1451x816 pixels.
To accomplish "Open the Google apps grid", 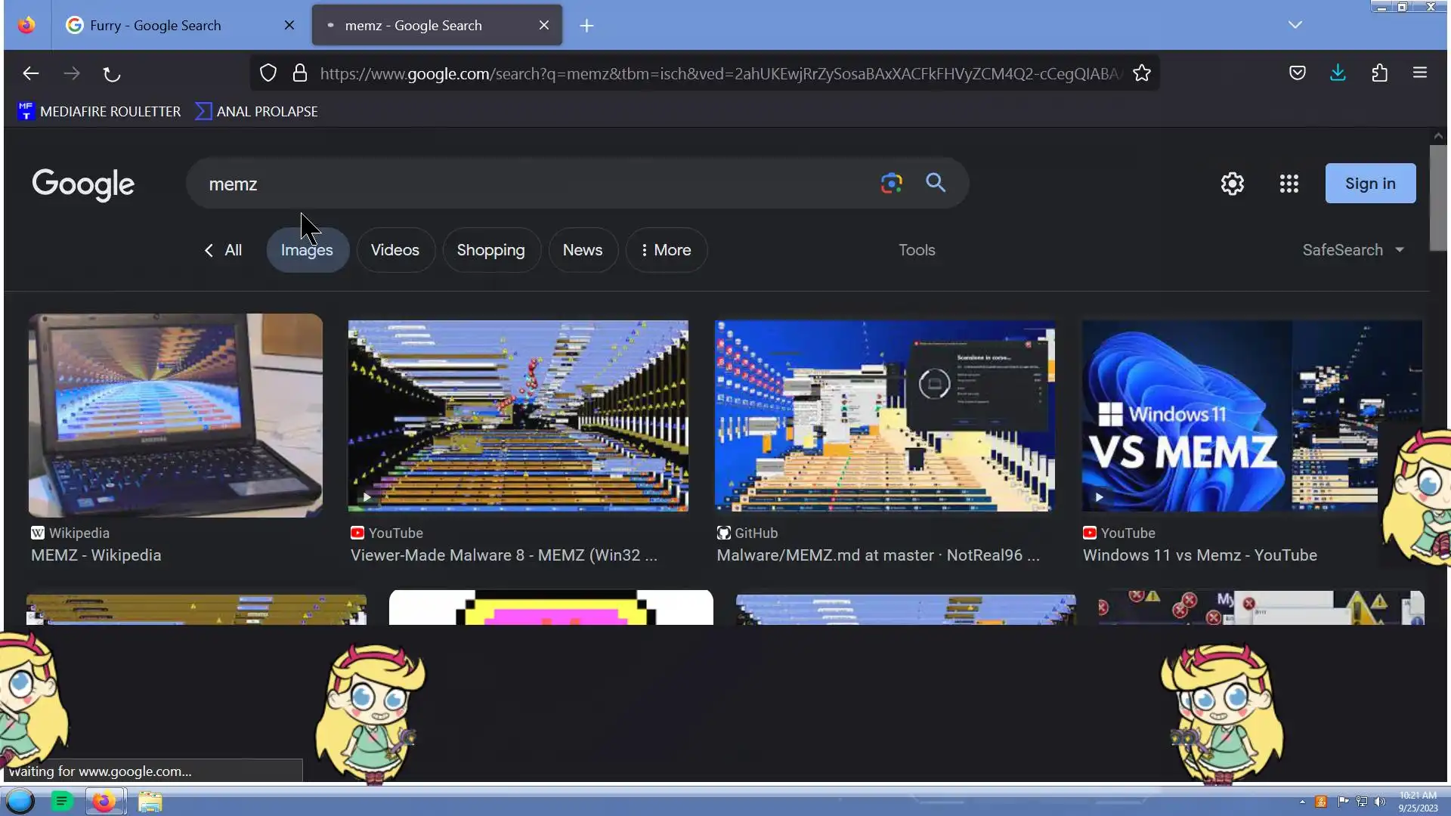I will [1289, 184].
